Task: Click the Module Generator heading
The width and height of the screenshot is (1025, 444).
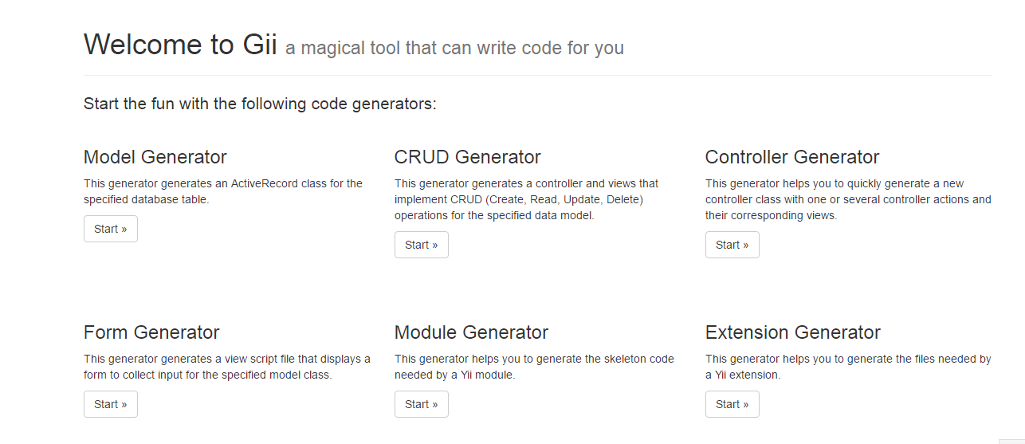Action: (x=472, y=332)
